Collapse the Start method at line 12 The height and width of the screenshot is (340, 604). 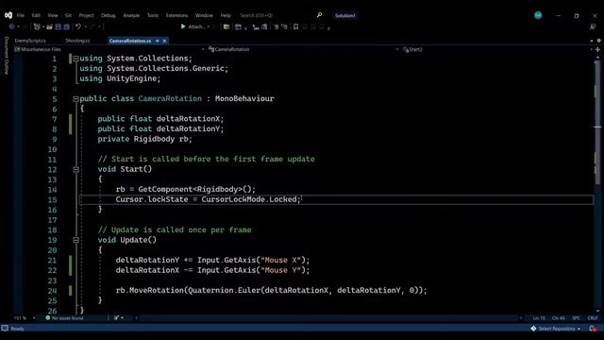click(75, 170)
